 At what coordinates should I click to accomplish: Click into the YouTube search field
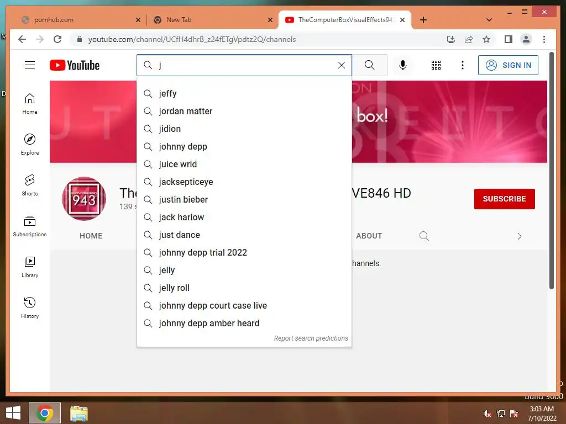pos(244,65)
